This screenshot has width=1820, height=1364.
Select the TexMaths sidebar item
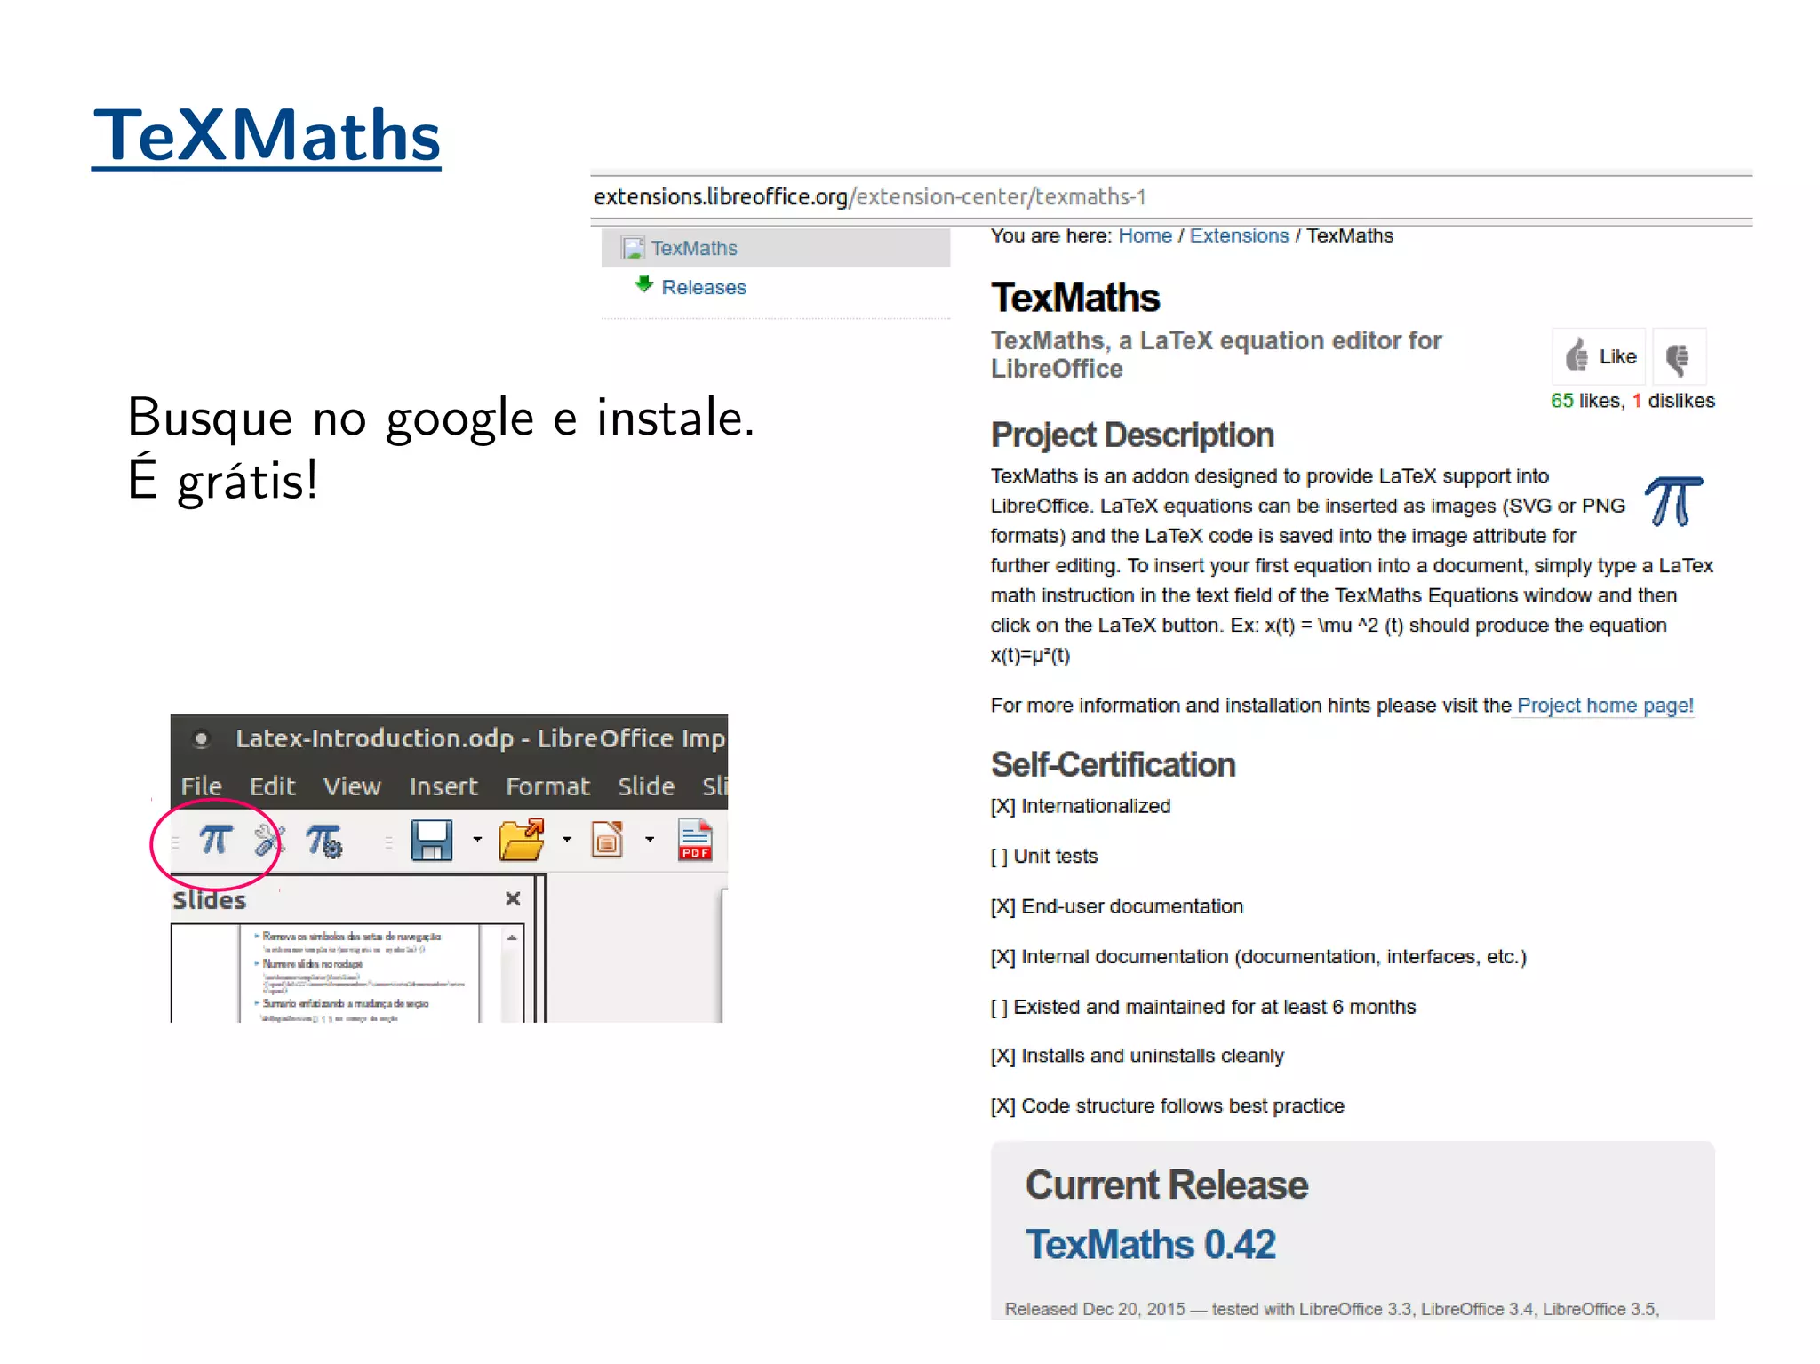point(776,248)
